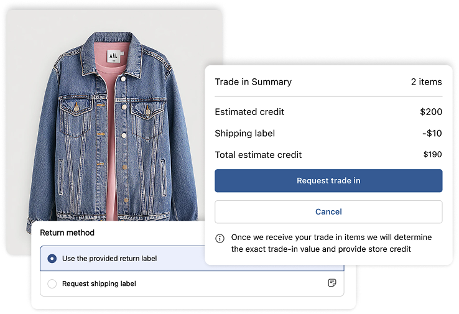Click the 'Use the provided return label' text

point(109,259)
